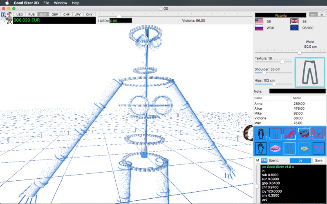Switch currency to GBP
327x204 pixels.
tap(55, 14)
